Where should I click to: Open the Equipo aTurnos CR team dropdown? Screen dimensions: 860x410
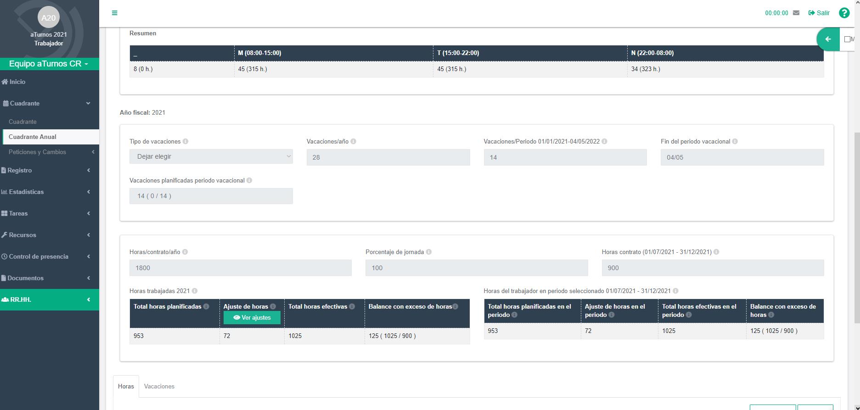(49, 64)
